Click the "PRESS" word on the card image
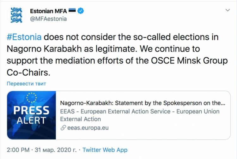The image size is (237, 159). point(31,110)
